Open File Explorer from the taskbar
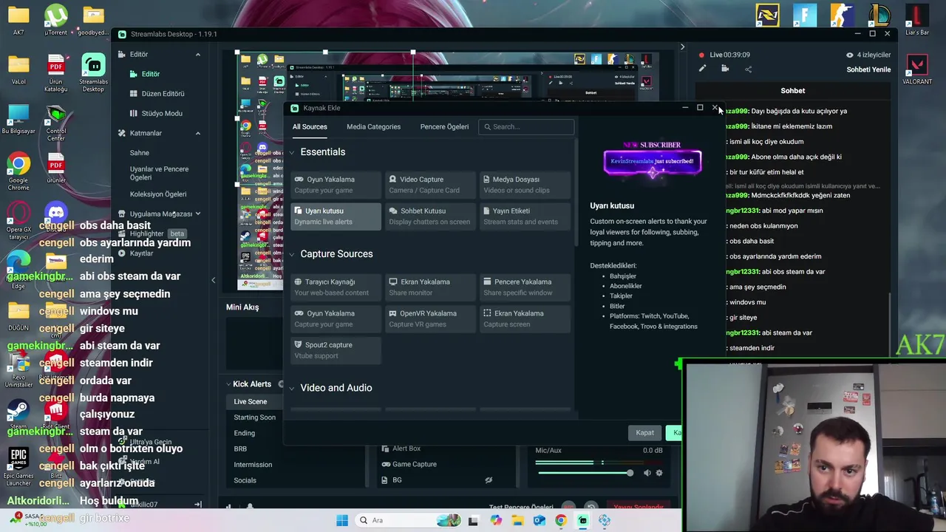The width and height of the screenshot is (946, 532). point(517,520)
